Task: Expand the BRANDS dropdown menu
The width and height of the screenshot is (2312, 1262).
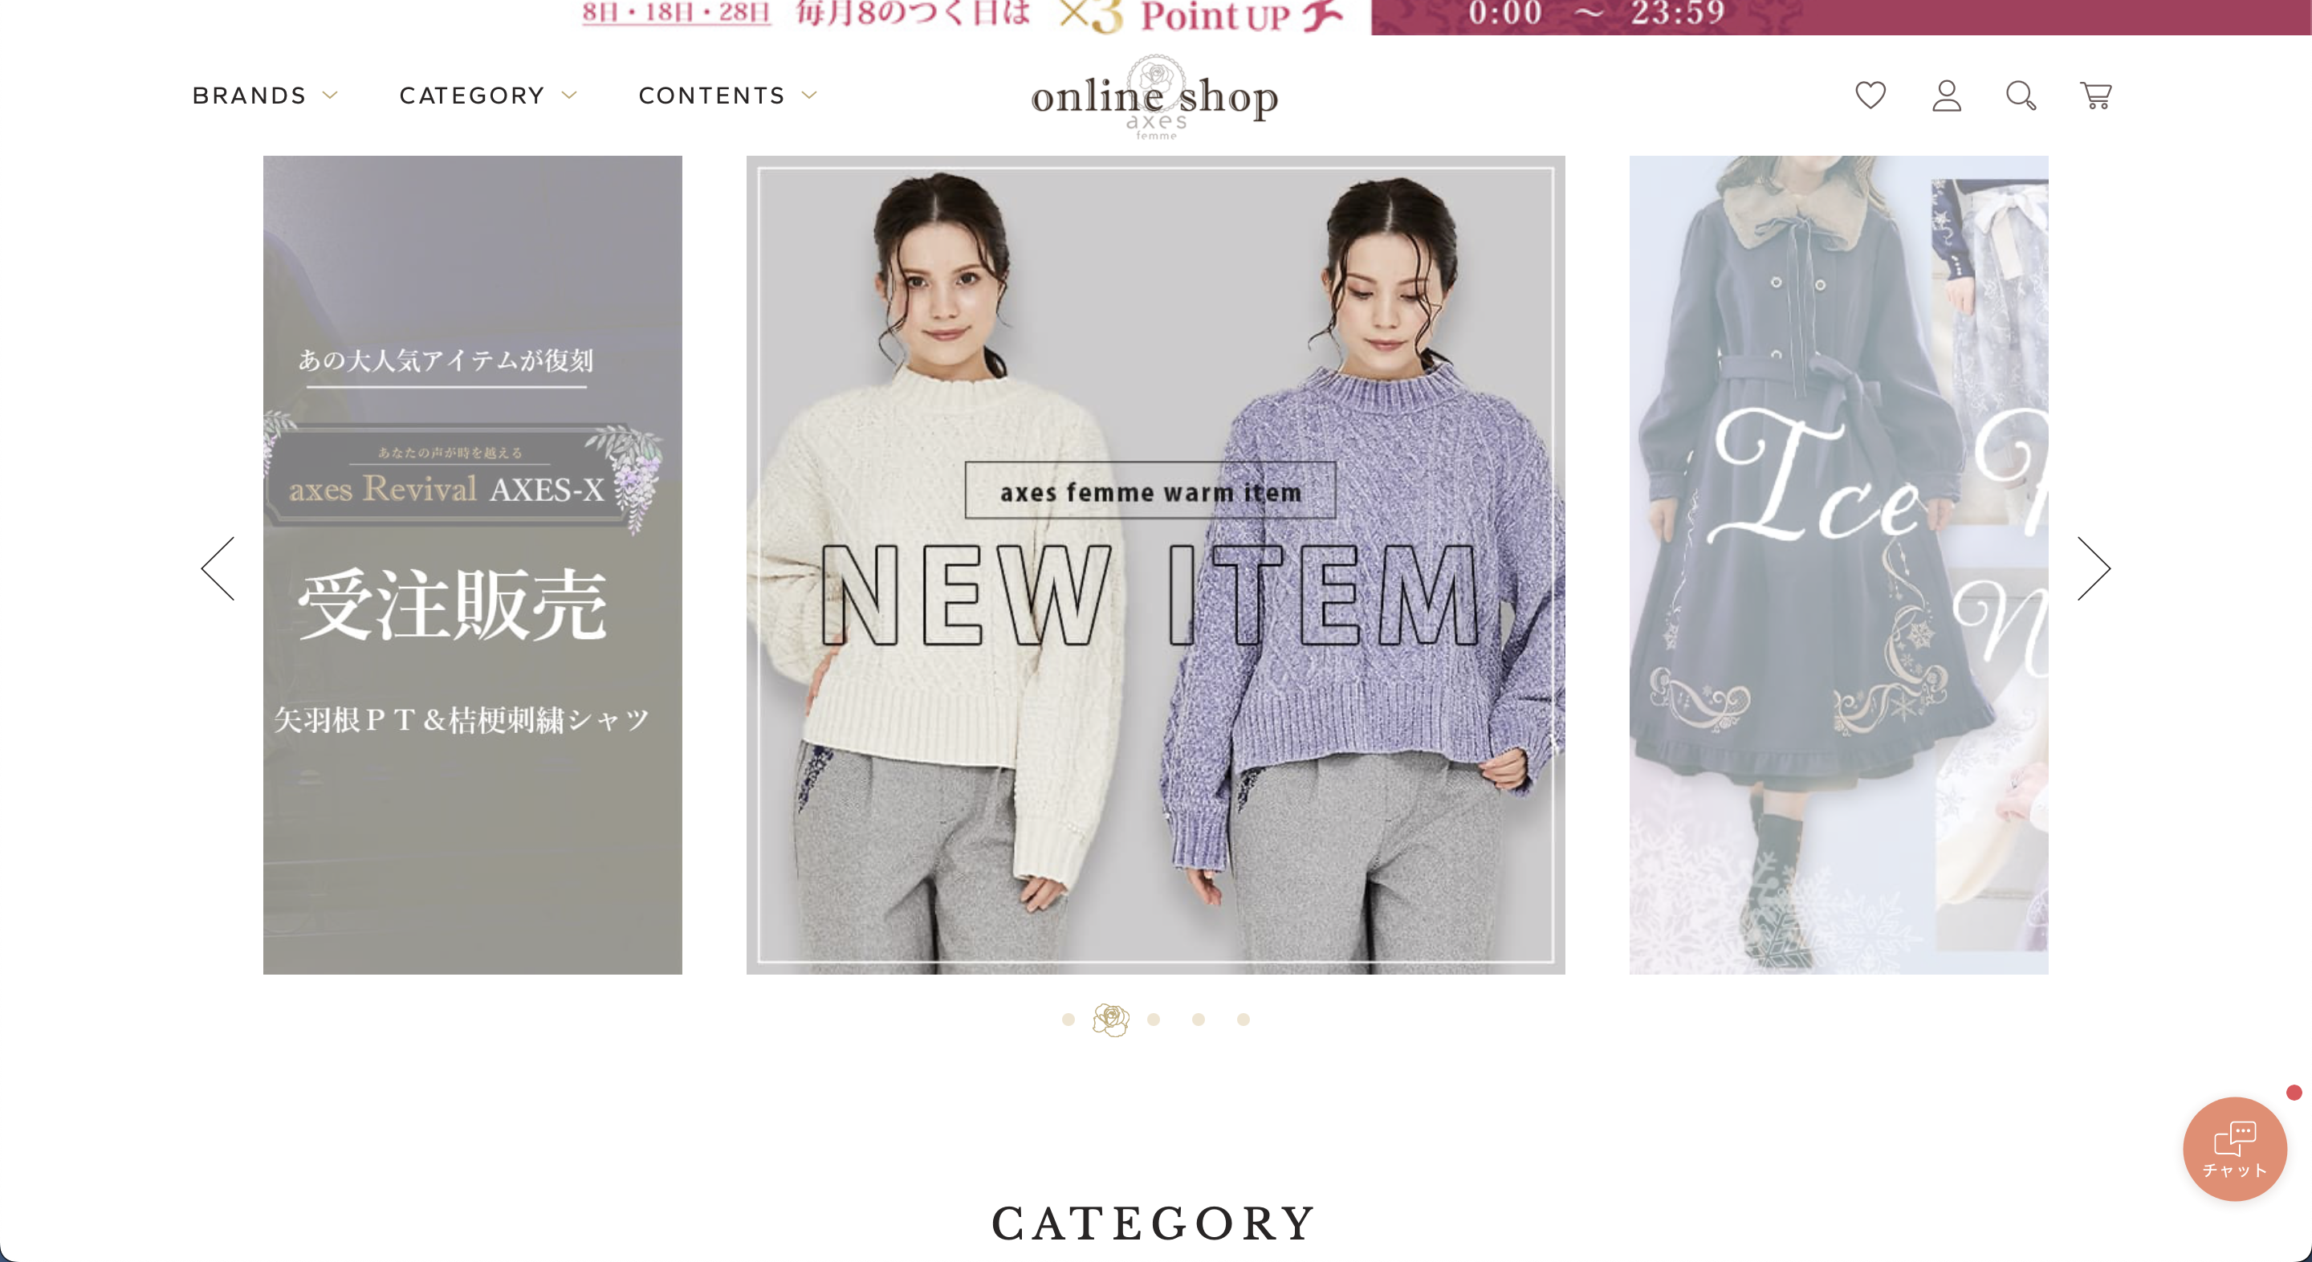Action: pos(264,95)
